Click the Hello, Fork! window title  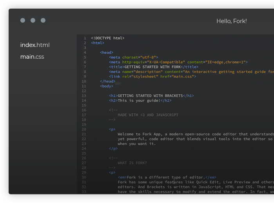point(232,21)
